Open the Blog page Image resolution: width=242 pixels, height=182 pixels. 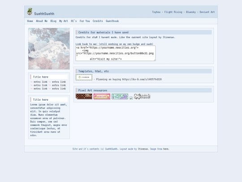pyautogui.click(x=53, y=21)
